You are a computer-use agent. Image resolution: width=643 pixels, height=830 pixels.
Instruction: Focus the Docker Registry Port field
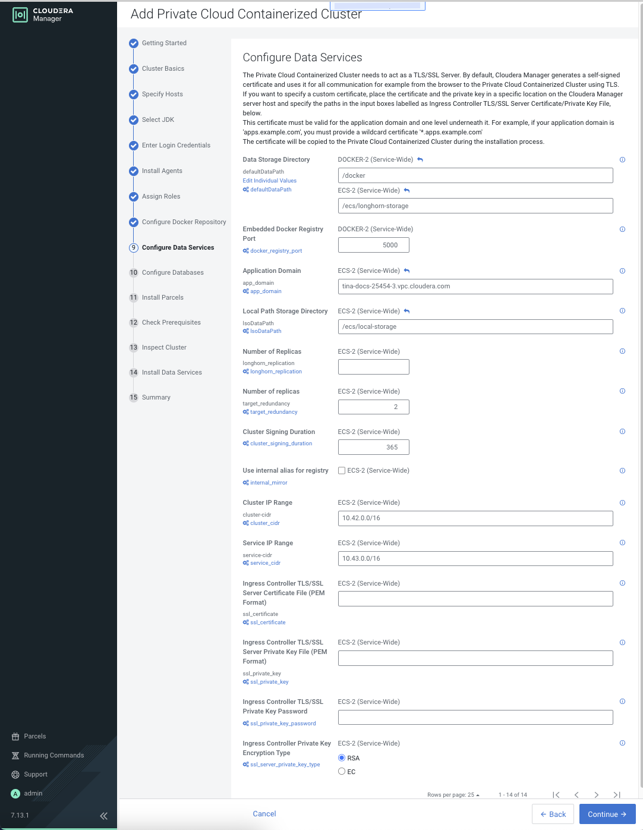[374, 245]
